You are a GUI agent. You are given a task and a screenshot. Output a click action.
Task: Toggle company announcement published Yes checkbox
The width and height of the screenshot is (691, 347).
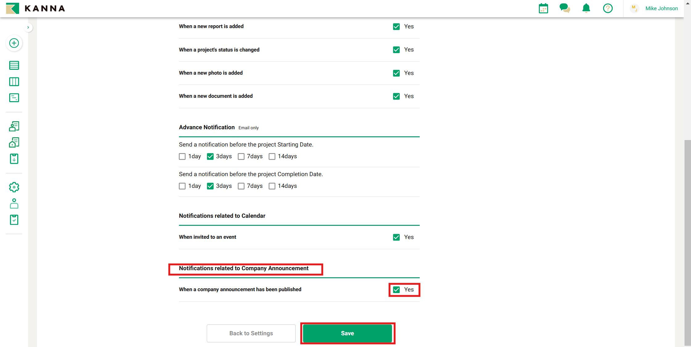tap(396, 290)
